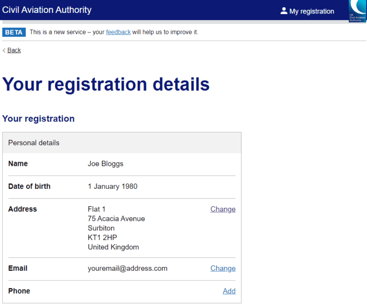Change the Address details
367x306 pixels.
coord(223,209)
